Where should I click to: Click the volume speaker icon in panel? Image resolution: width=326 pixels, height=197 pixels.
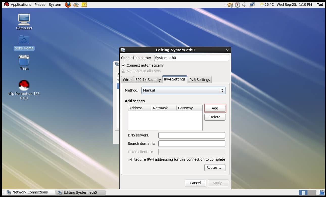point(244,5)
